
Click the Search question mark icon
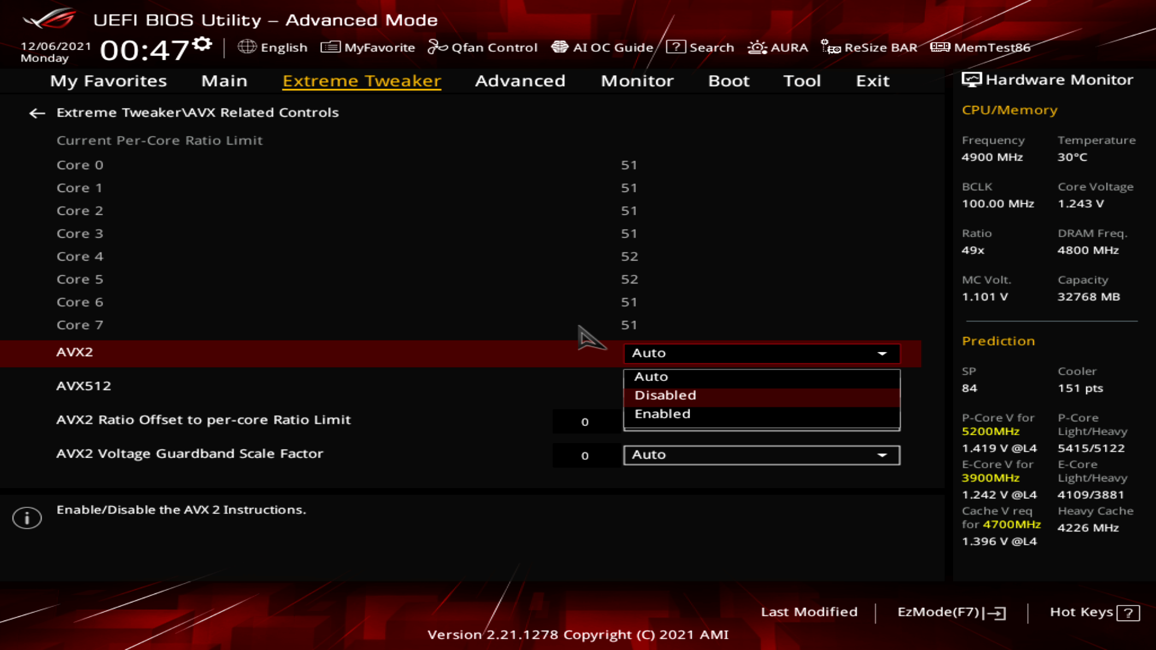tap(676, 47)
